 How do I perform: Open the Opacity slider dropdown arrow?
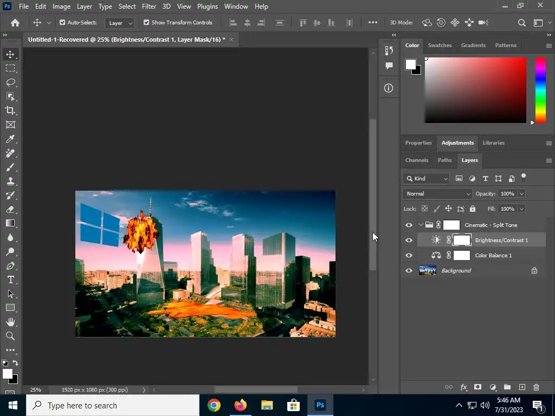(521, 194)
